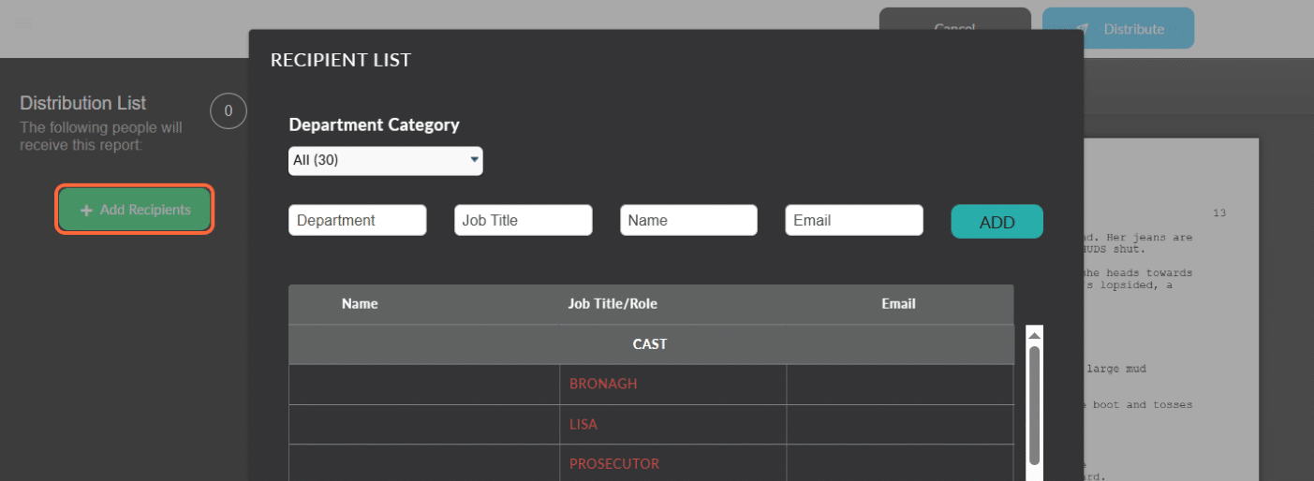Click the paper plane icon on Distribute
Screen dimensions: 1314x481
[x=1083, y=29]
